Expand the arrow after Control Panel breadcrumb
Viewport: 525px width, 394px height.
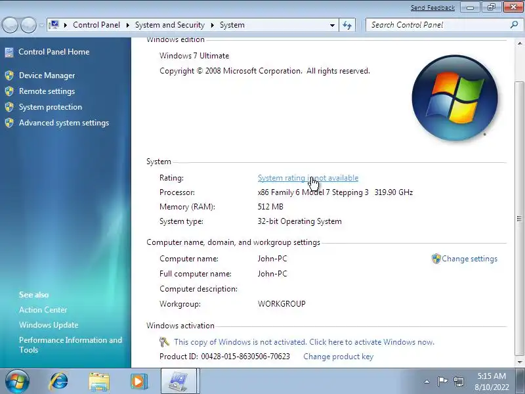(x=128, y=25)
